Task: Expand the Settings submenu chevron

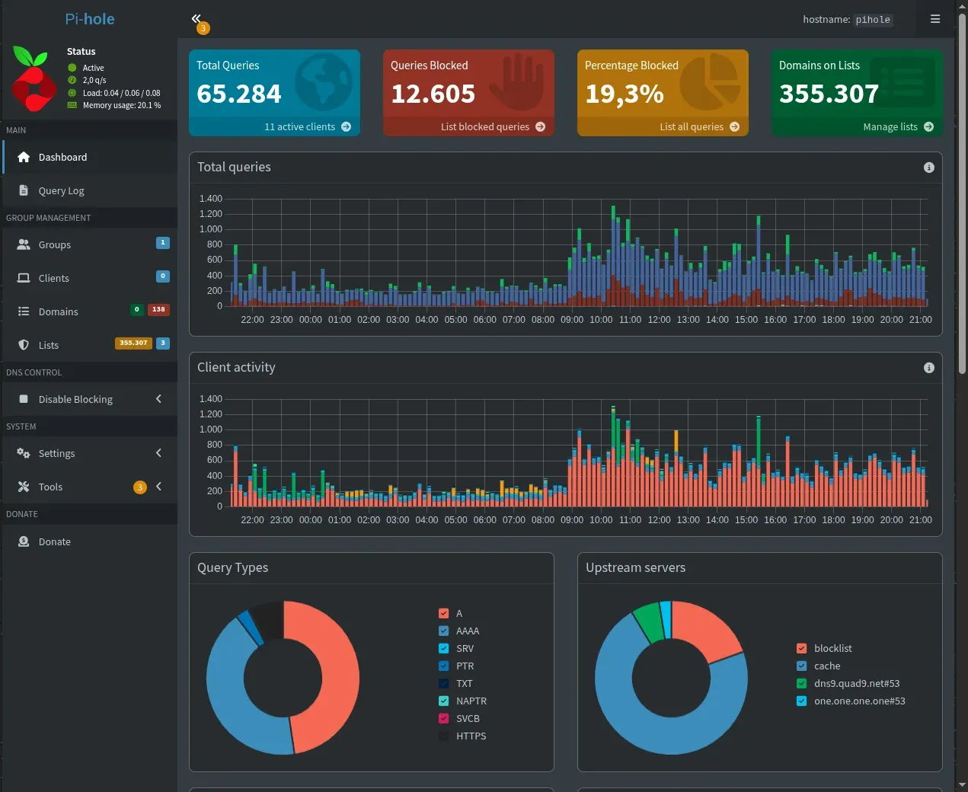Action: point(158,453)
